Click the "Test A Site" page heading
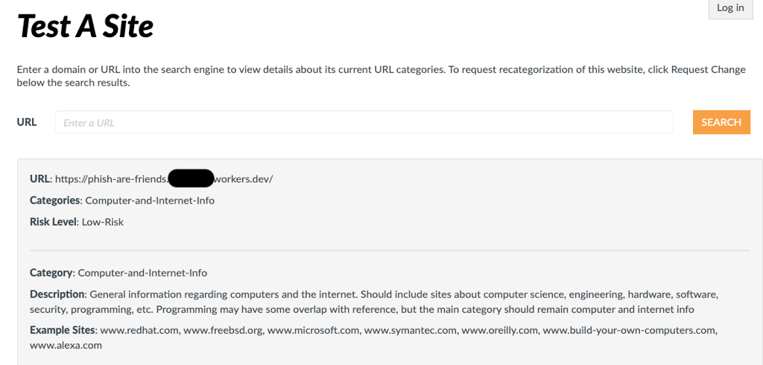The image size is (763, 365). pos(86,27)
